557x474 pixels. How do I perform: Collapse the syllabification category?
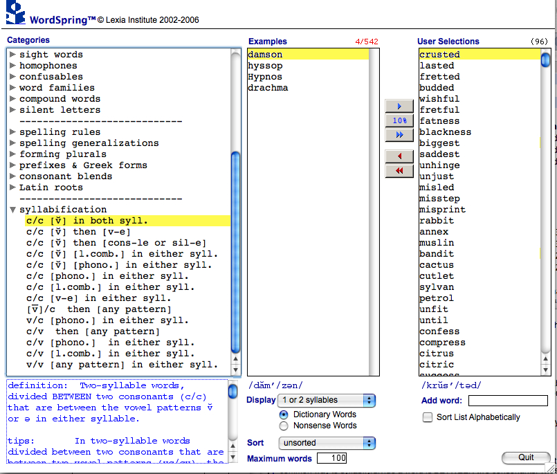12,210
